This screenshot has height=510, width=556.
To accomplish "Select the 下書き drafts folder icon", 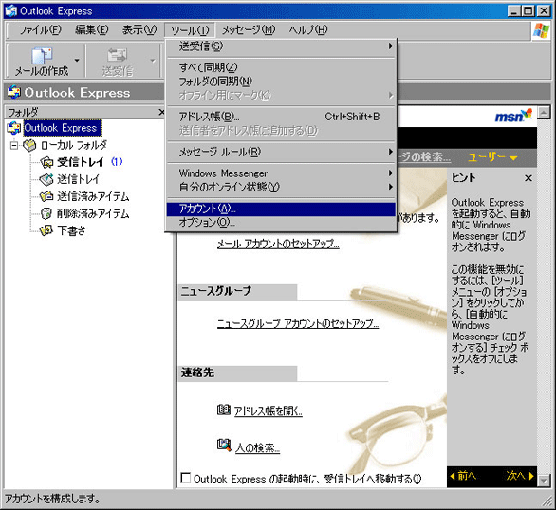I will pos(46,230).
